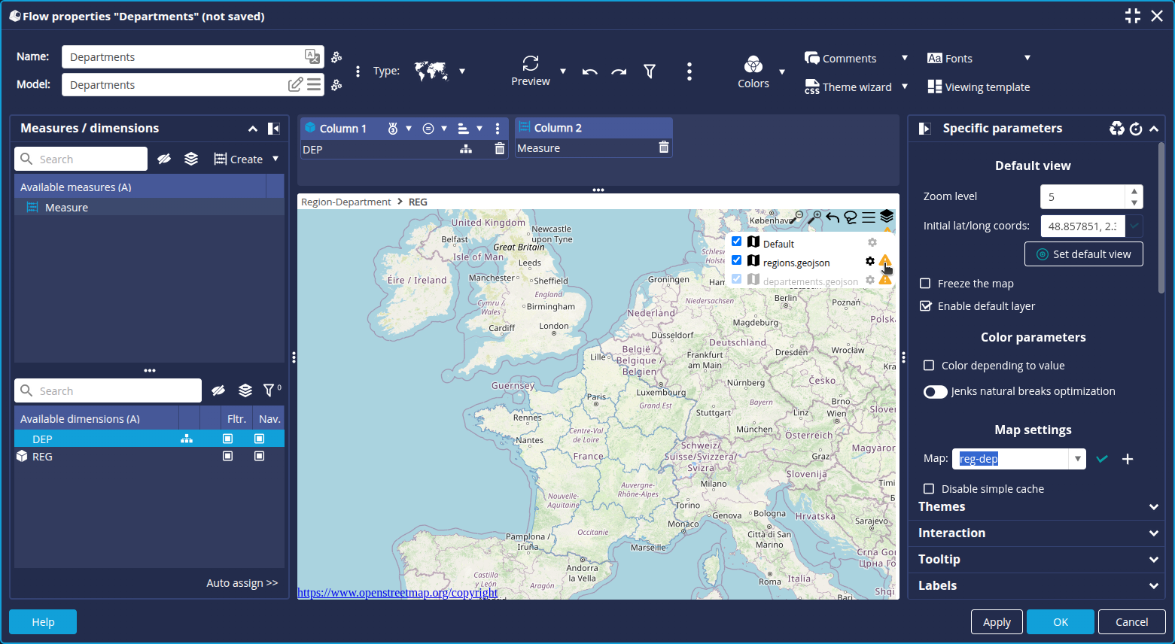Viewport: 1175px width, 644px height.
Task: Click the back arrow icon on map toolbar
Action: coord(833,217)
